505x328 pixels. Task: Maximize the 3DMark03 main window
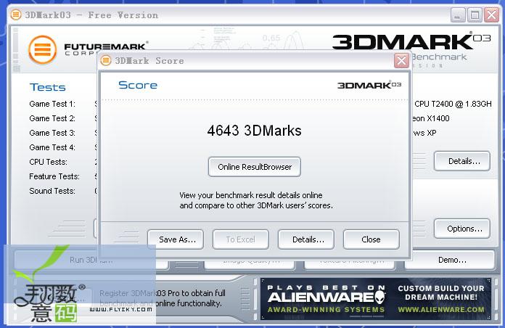coord(475,15)
